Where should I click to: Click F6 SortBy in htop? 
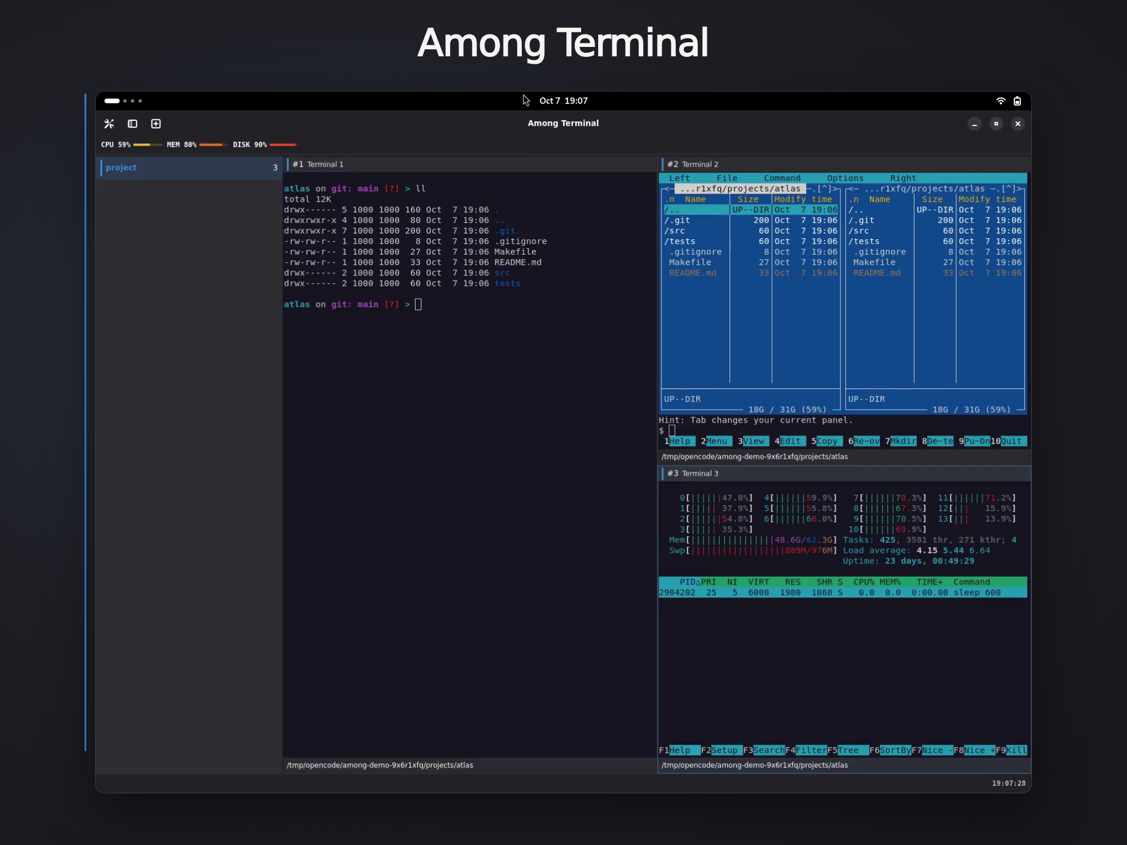[x=890, y=751]
